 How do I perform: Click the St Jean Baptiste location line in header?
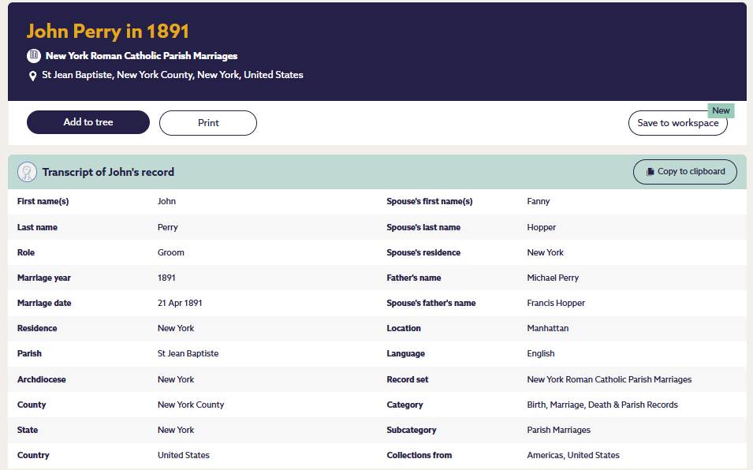tap(173, 75)
